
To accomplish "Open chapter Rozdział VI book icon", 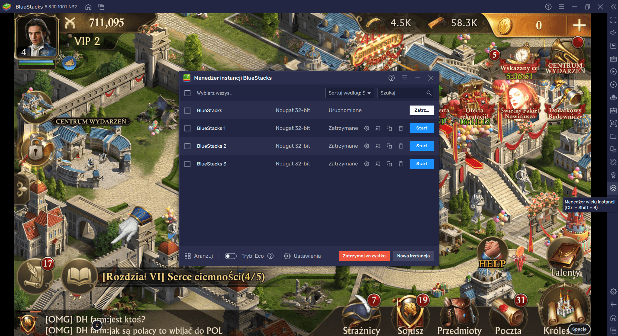I will pos(79,276).
